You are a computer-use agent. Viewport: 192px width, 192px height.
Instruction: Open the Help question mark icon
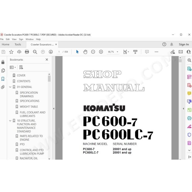pos(164,44)
